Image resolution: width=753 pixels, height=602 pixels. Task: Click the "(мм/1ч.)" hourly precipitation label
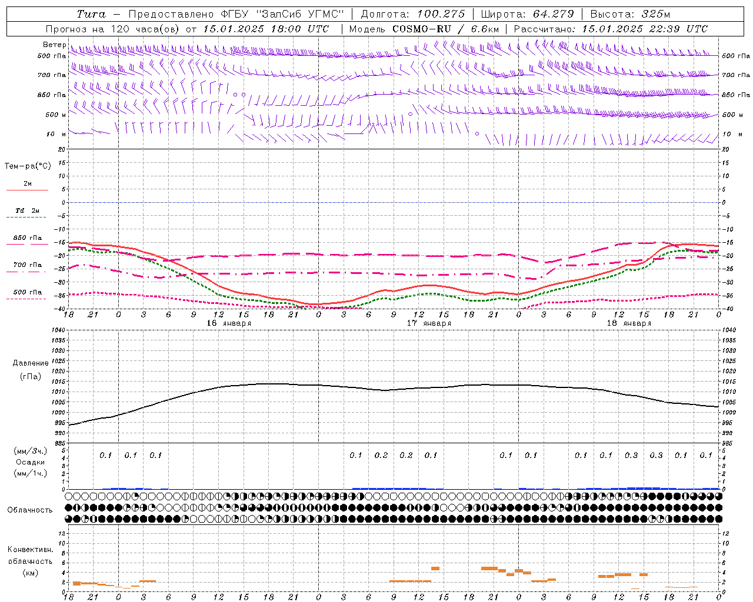click(31, 473)
